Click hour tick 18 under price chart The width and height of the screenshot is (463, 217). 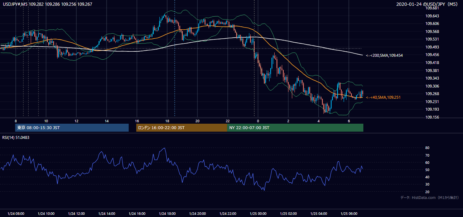click(167, 121)
